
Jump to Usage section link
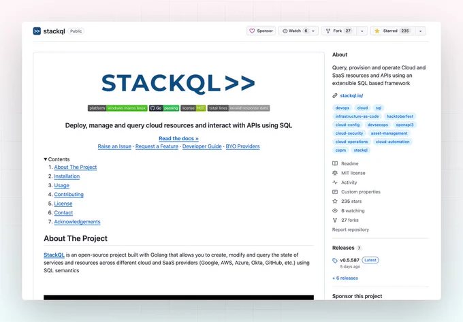(62, 185)
